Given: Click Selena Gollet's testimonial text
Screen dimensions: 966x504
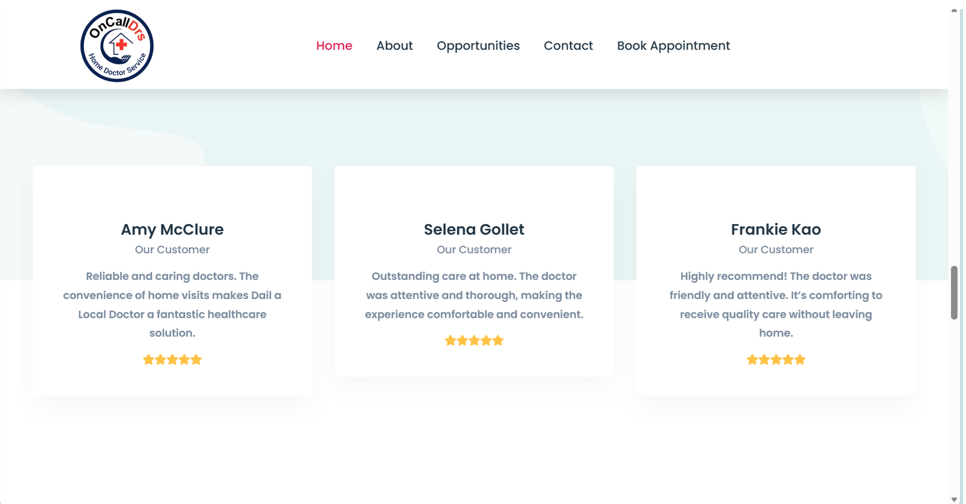Looking at the screenshot, I should pos(474,295).
